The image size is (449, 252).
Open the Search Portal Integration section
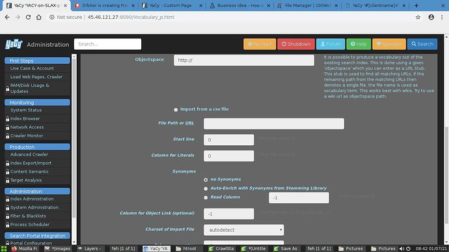[37, 236]
